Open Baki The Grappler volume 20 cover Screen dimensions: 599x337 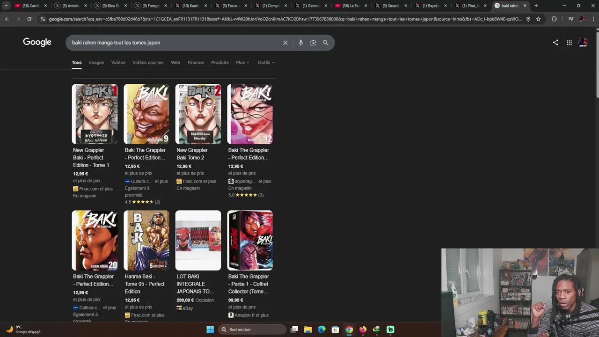point(95,241)
